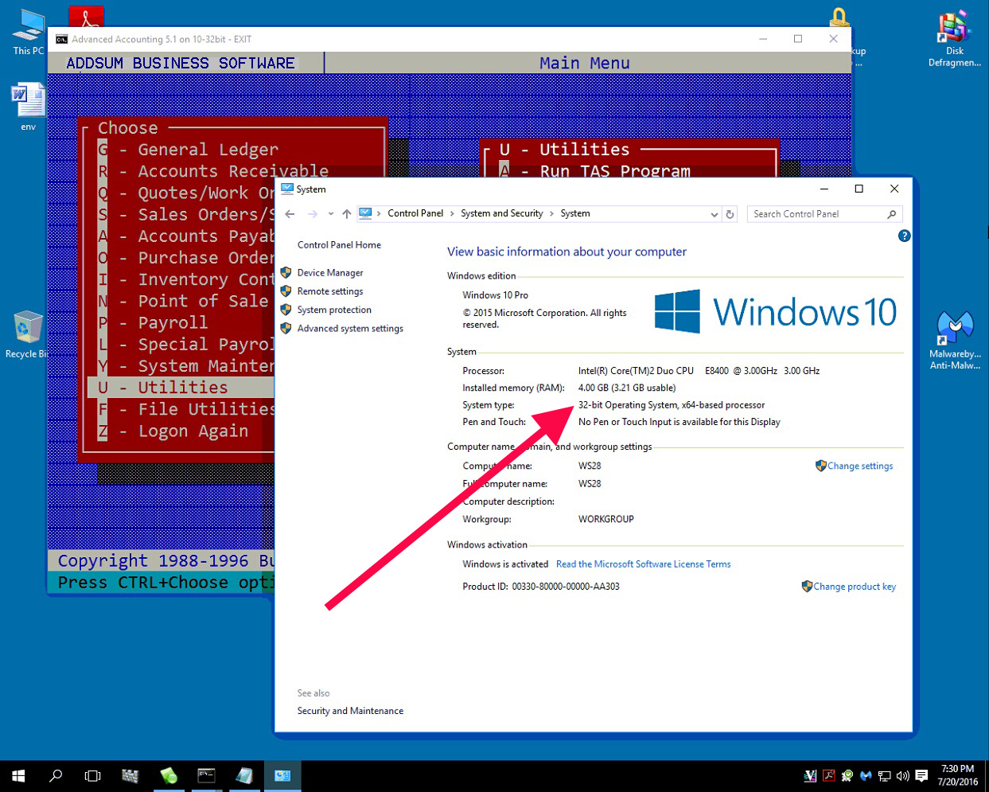Open the Adobe PDF icon on the desktop

point(87,16)
